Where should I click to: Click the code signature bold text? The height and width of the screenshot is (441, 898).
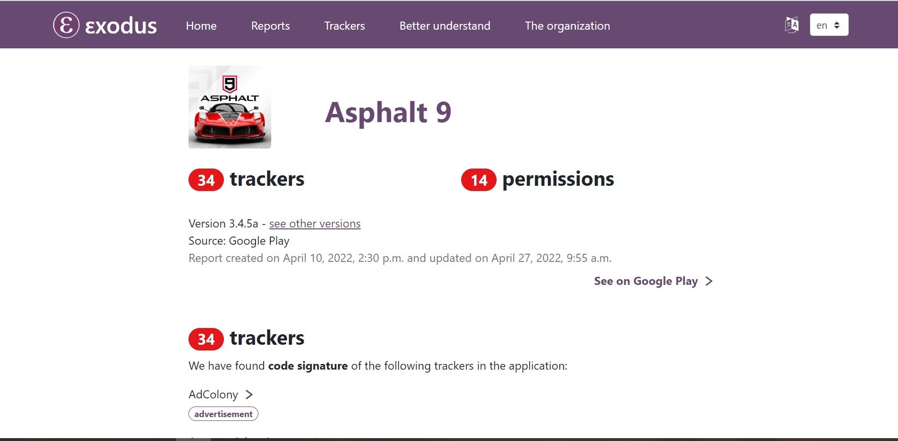pyautogui.click(x=308, y=366)
